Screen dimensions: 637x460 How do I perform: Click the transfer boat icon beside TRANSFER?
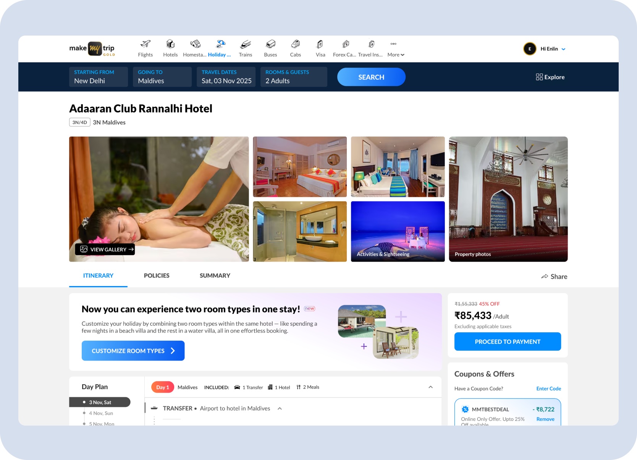[x=154, y=408]
